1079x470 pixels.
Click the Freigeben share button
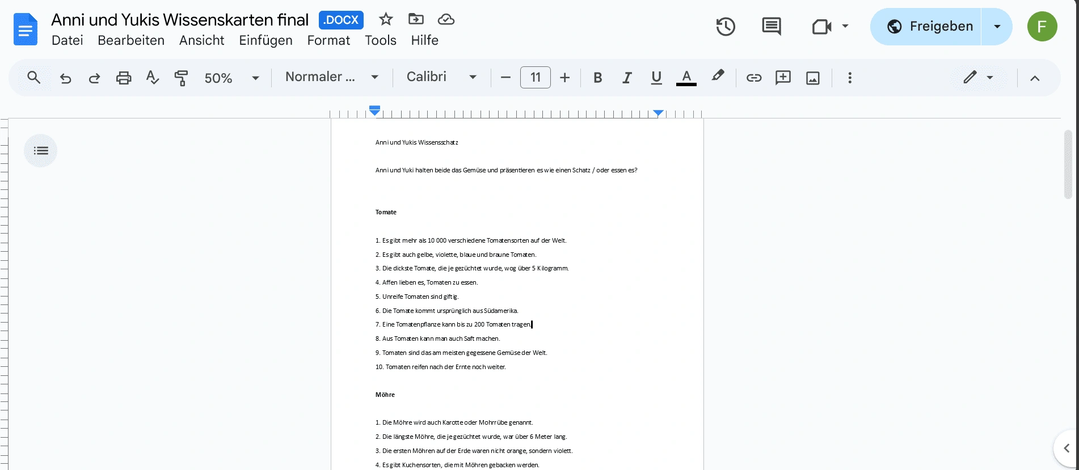point(929,27)
